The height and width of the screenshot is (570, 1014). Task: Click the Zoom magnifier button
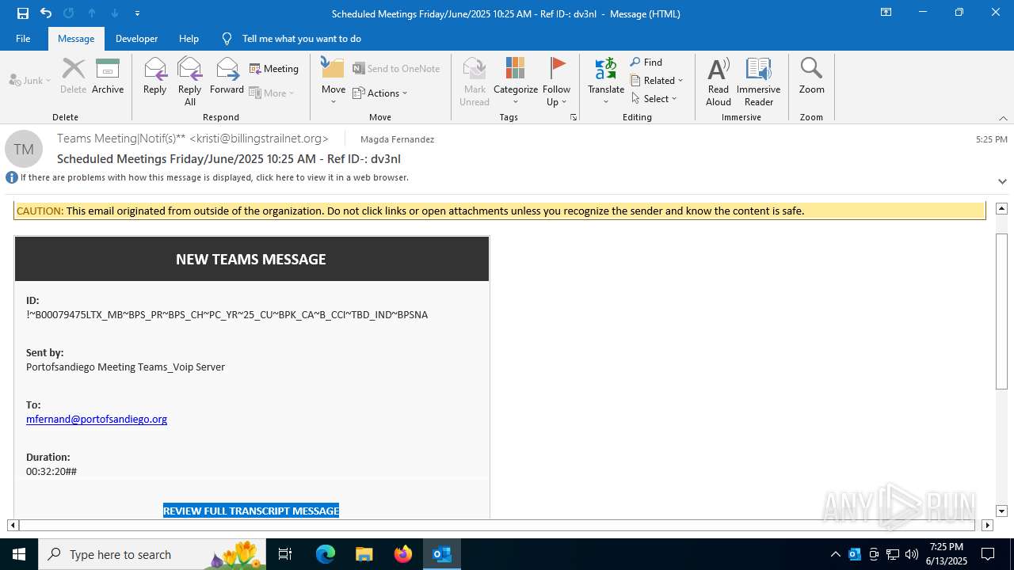click(811, 76)
